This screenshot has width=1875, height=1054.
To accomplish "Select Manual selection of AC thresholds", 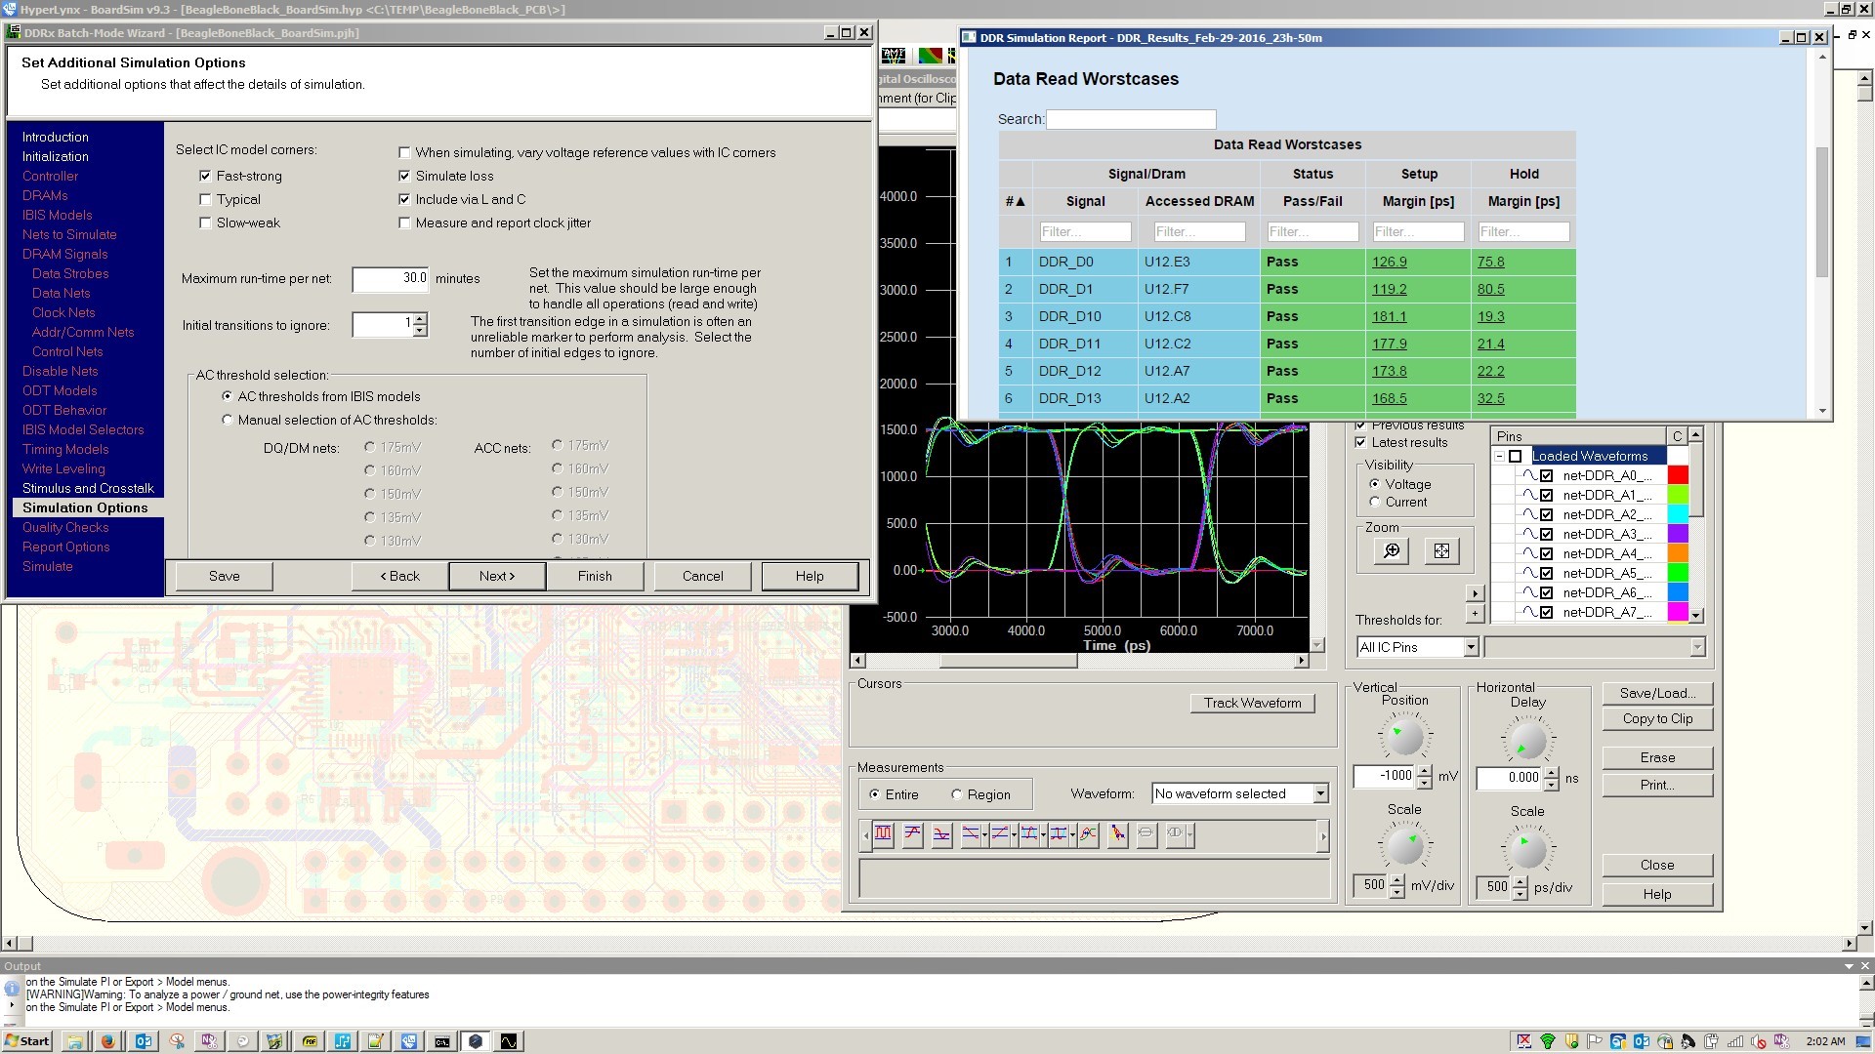I will [x=228, y=420].
